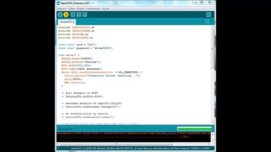Screen dimensions: 271x152
Task: Click '// Port defaults to 8266' comment
Action: pos(80,93)
